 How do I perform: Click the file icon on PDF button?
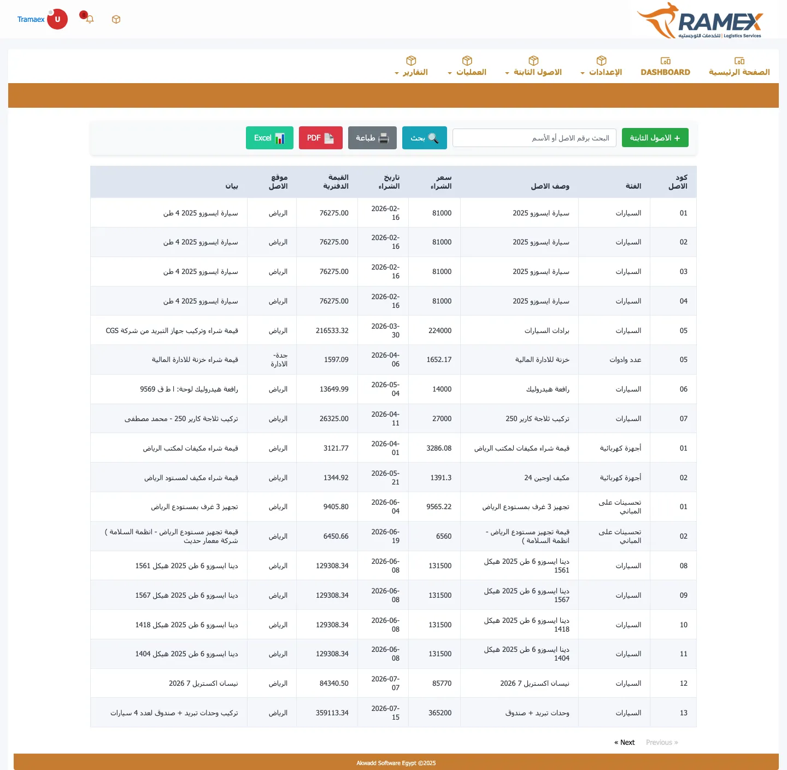329,138
